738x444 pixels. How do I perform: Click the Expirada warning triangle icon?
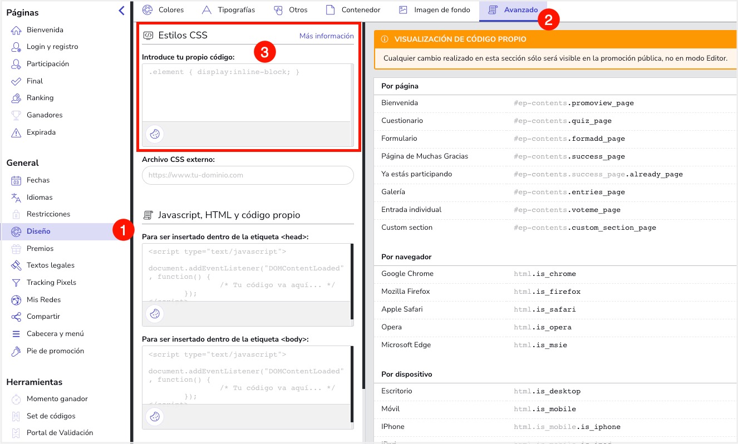[16, 132]
